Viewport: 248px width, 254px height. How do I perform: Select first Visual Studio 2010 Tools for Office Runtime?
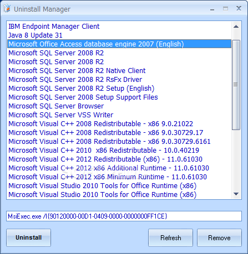coord(119,186)
